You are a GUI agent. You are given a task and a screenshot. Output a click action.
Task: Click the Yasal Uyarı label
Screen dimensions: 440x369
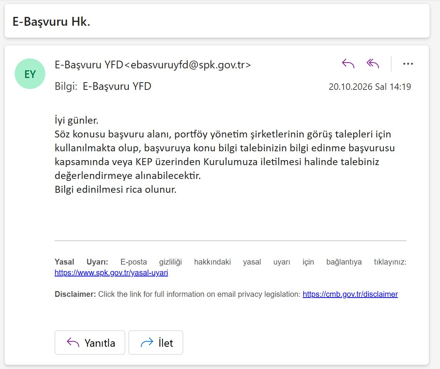[81, 262]
